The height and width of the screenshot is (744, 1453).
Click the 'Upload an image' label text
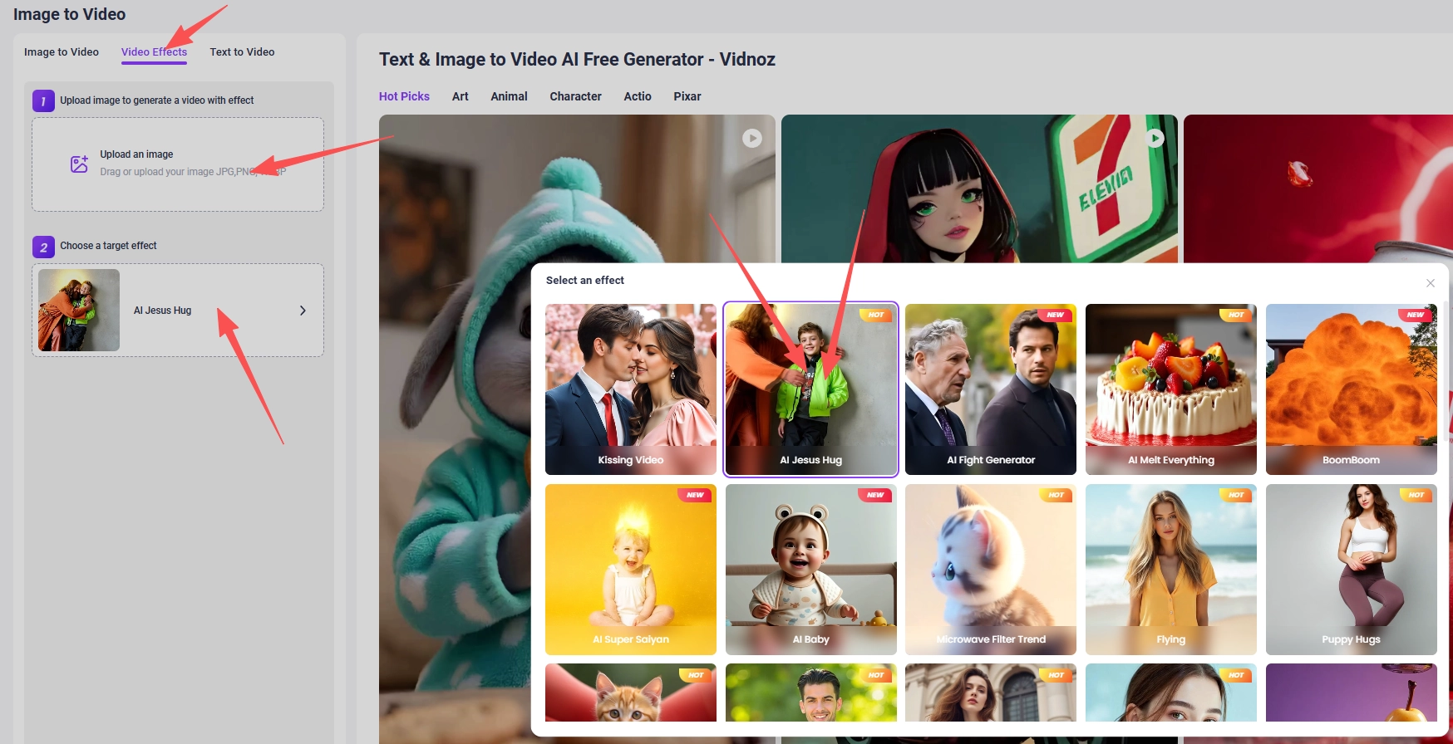click(x=136, y=154)
